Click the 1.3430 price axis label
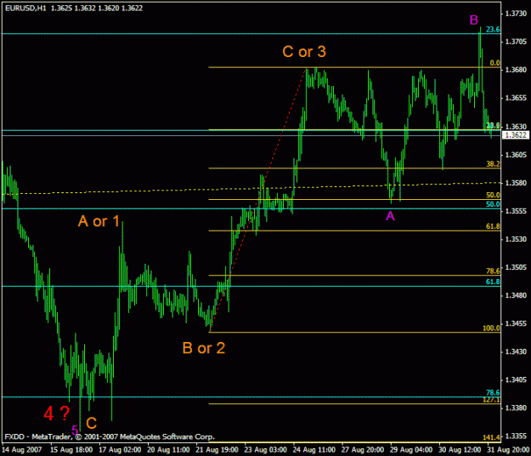The width and height of the screenshot is (531, 456). pyautogui.click(x=516, y=351)
